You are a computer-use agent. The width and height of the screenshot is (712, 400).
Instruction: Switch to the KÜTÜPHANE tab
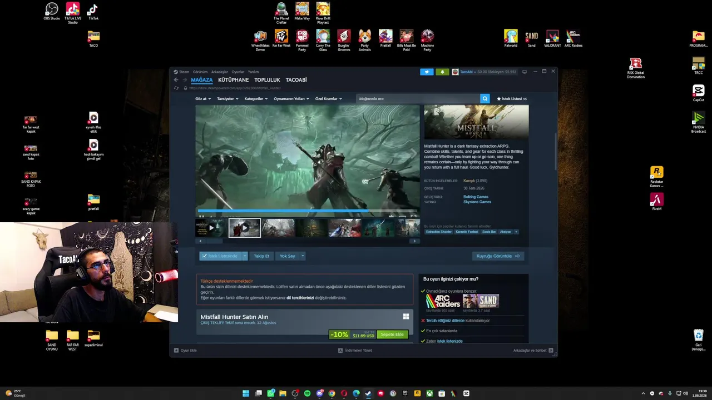click(234, 80)
